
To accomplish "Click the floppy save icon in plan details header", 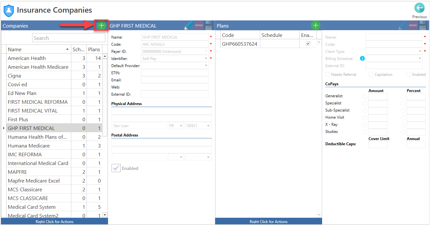I will pos(423,25).
